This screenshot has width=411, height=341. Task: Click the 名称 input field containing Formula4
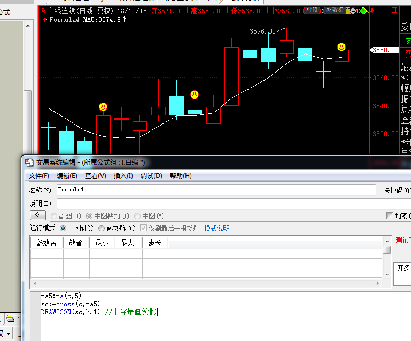point(216,190)
